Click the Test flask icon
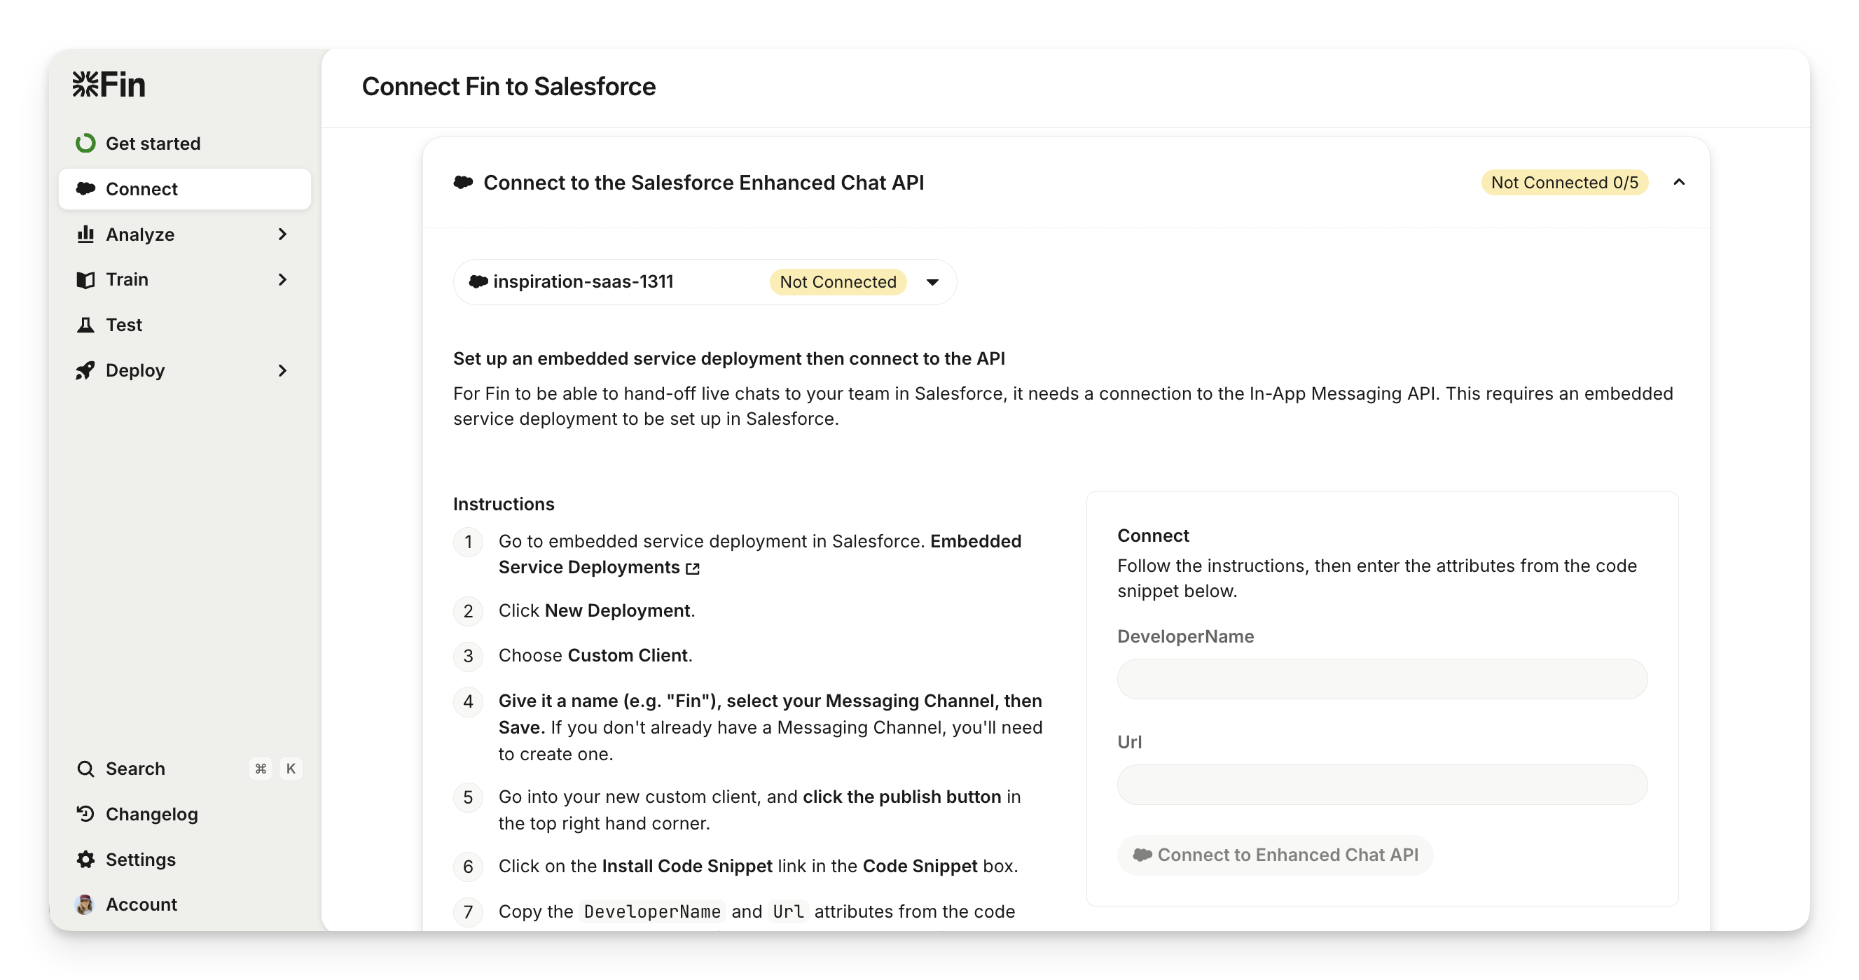 click(85, 325)
